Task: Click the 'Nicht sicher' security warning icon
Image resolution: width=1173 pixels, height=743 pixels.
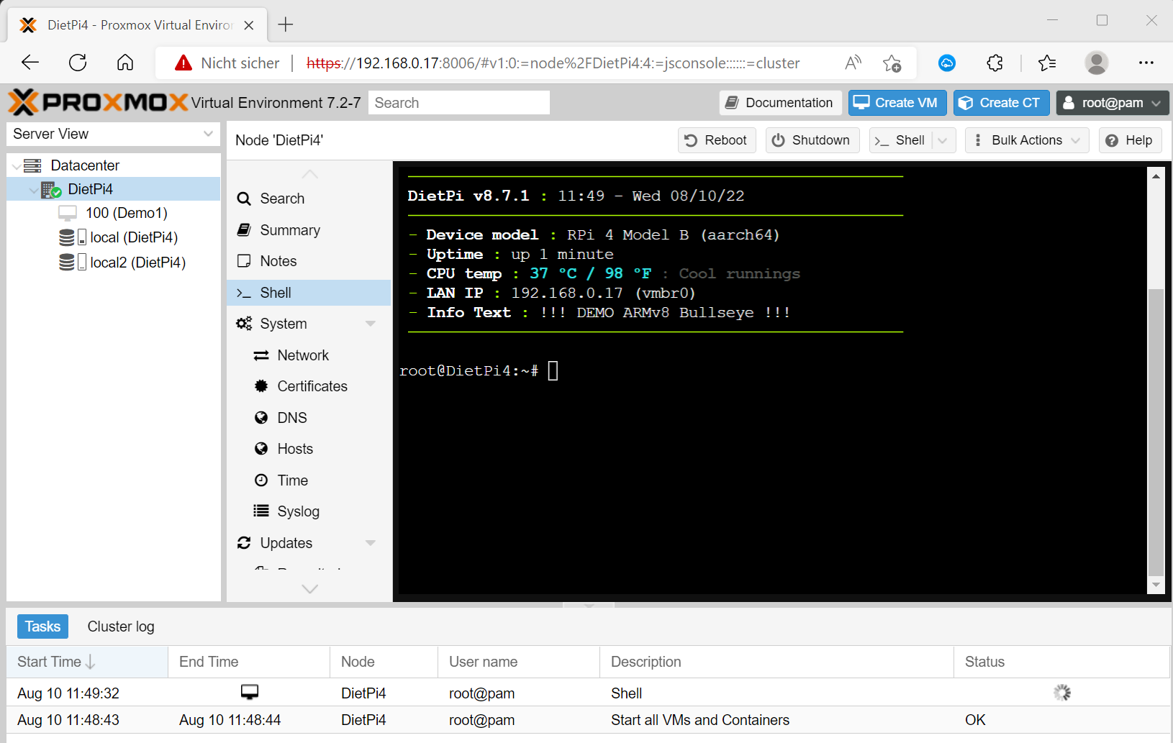Action: [x=184, y=63]
